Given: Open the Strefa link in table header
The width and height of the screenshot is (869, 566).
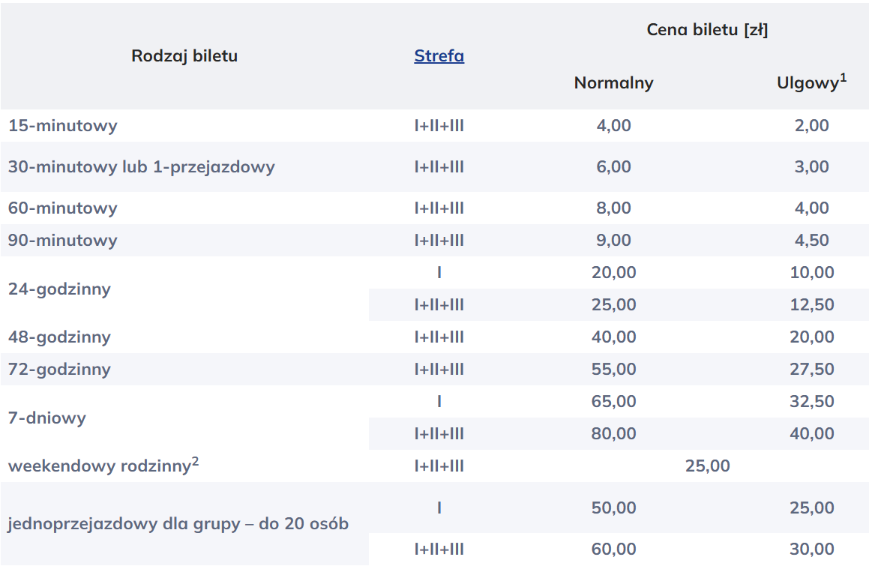Looking at the screenshot, I should (x=439, y=56).
